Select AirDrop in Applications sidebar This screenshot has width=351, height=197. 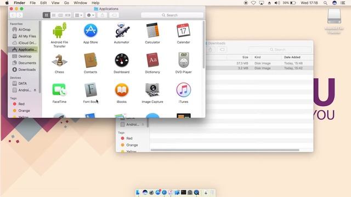pos(24,30)
